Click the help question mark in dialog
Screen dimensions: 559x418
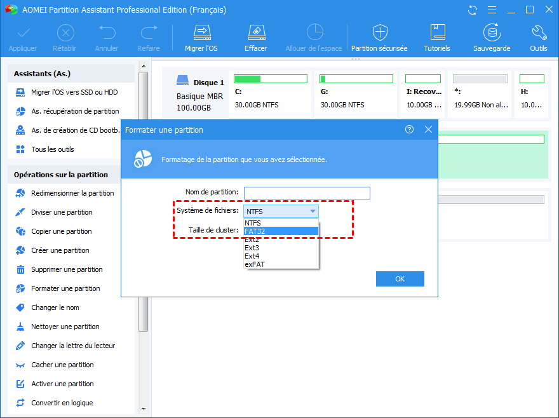point(409,130)
